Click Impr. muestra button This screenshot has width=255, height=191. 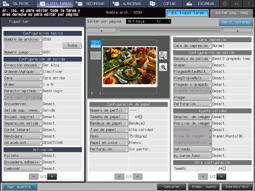(20, 187)
